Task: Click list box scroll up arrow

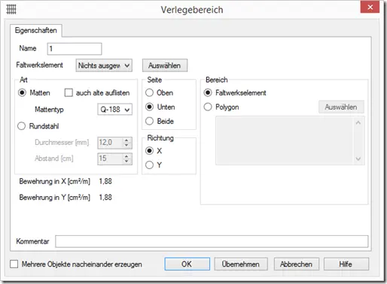Action: tap(358, 122)
